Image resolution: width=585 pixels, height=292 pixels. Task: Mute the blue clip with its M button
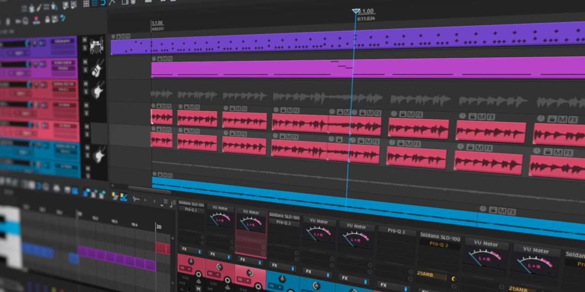coord(502,211)
